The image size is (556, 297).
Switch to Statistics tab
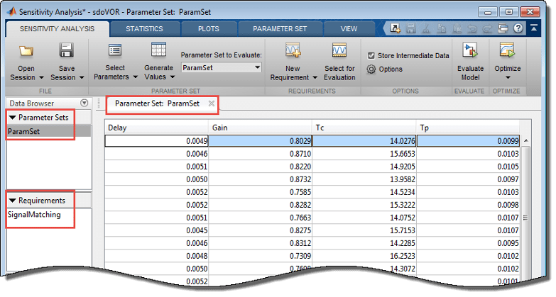pyautogui.click(x=144, y=28)
